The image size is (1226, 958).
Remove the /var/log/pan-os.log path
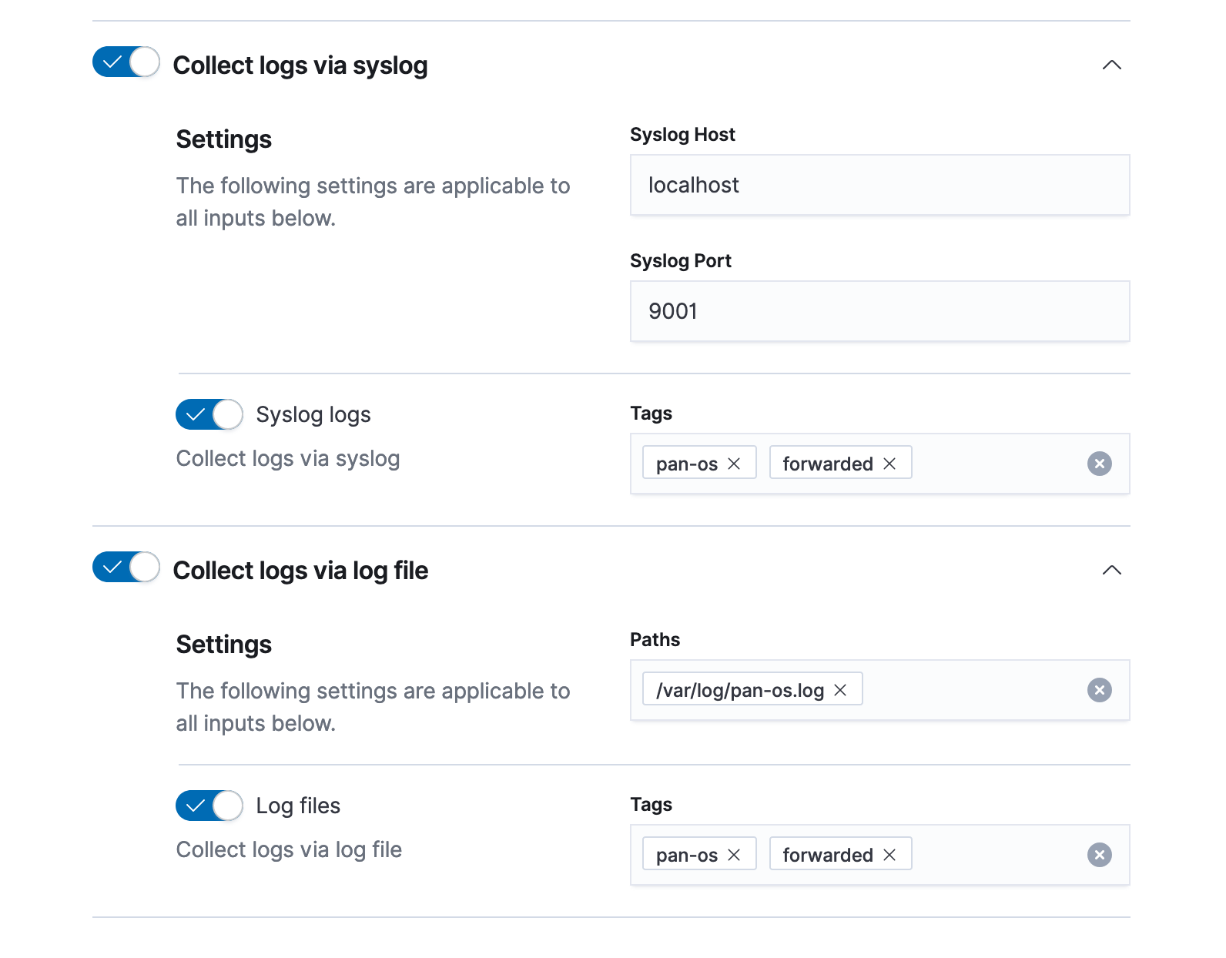pyautogui.click(x=840, y=690)
